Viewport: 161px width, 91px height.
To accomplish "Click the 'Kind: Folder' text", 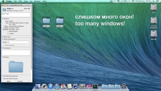I will pyautogui.click(x=9, y=21).
